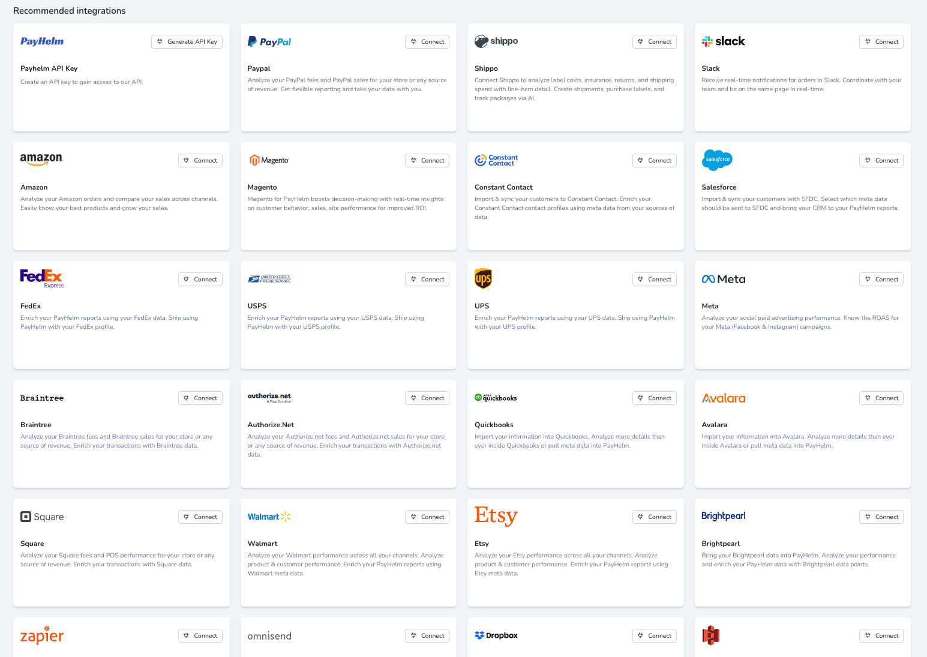
Task: Click the Amazon logo
Action: (42, 159)
